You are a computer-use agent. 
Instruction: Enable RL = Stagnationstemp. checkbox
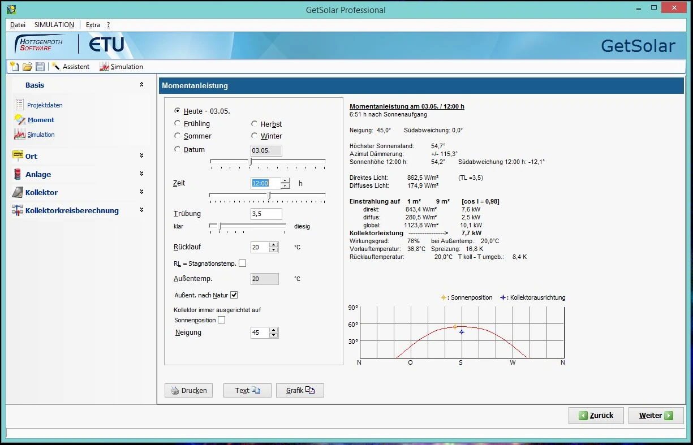[243, 263]
